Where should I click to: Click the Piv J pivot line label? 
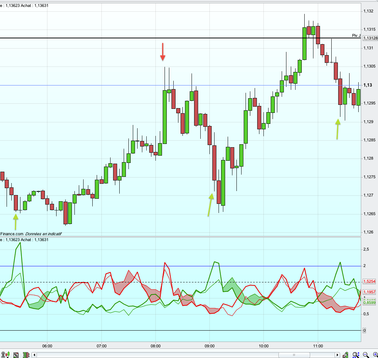pos(356,35)
